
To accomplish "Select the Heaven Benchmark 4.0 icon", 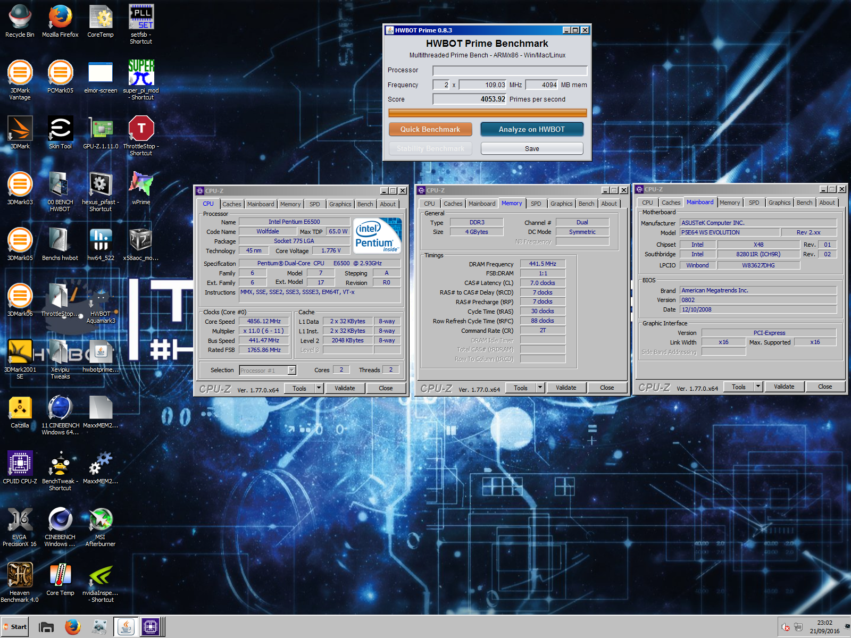I will (20, 583).
